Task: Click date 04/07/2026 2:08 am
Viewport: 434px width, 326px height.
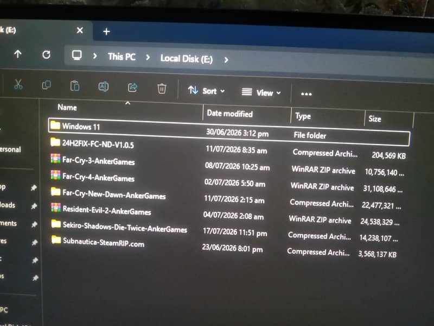Action: tap(233, 216)
